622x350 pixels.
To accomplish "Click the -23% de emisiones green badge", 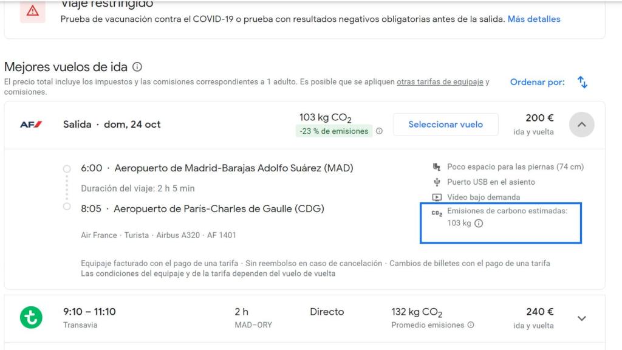I will point(333,129).
